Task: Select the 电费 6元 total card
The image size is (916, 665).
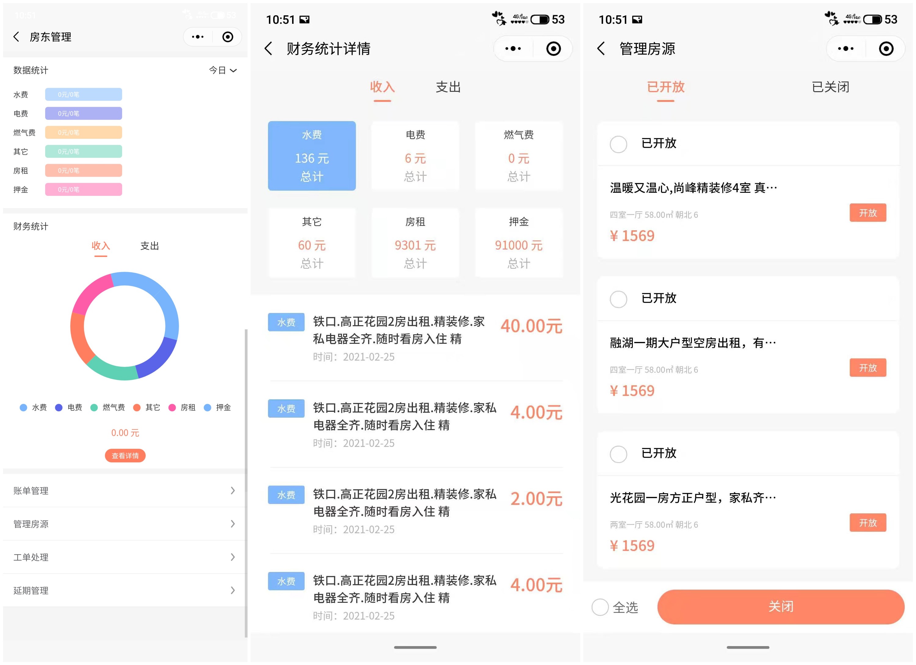Action: pos(415,156)
